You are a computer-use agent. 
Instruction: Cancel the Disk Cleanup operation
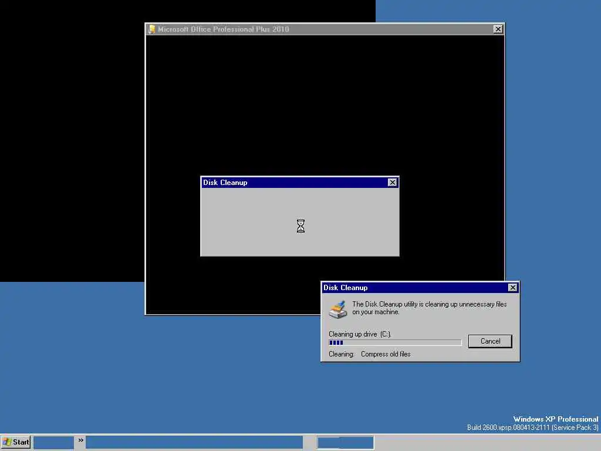[x=490, y=341]
